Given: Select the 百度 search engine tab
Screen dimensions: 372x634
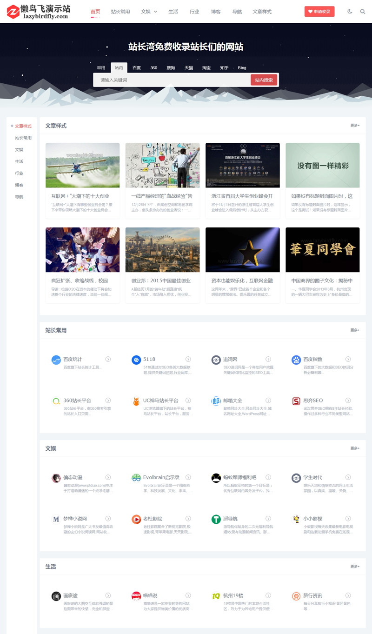Looking at the screenshot, I should pos(136,68).
